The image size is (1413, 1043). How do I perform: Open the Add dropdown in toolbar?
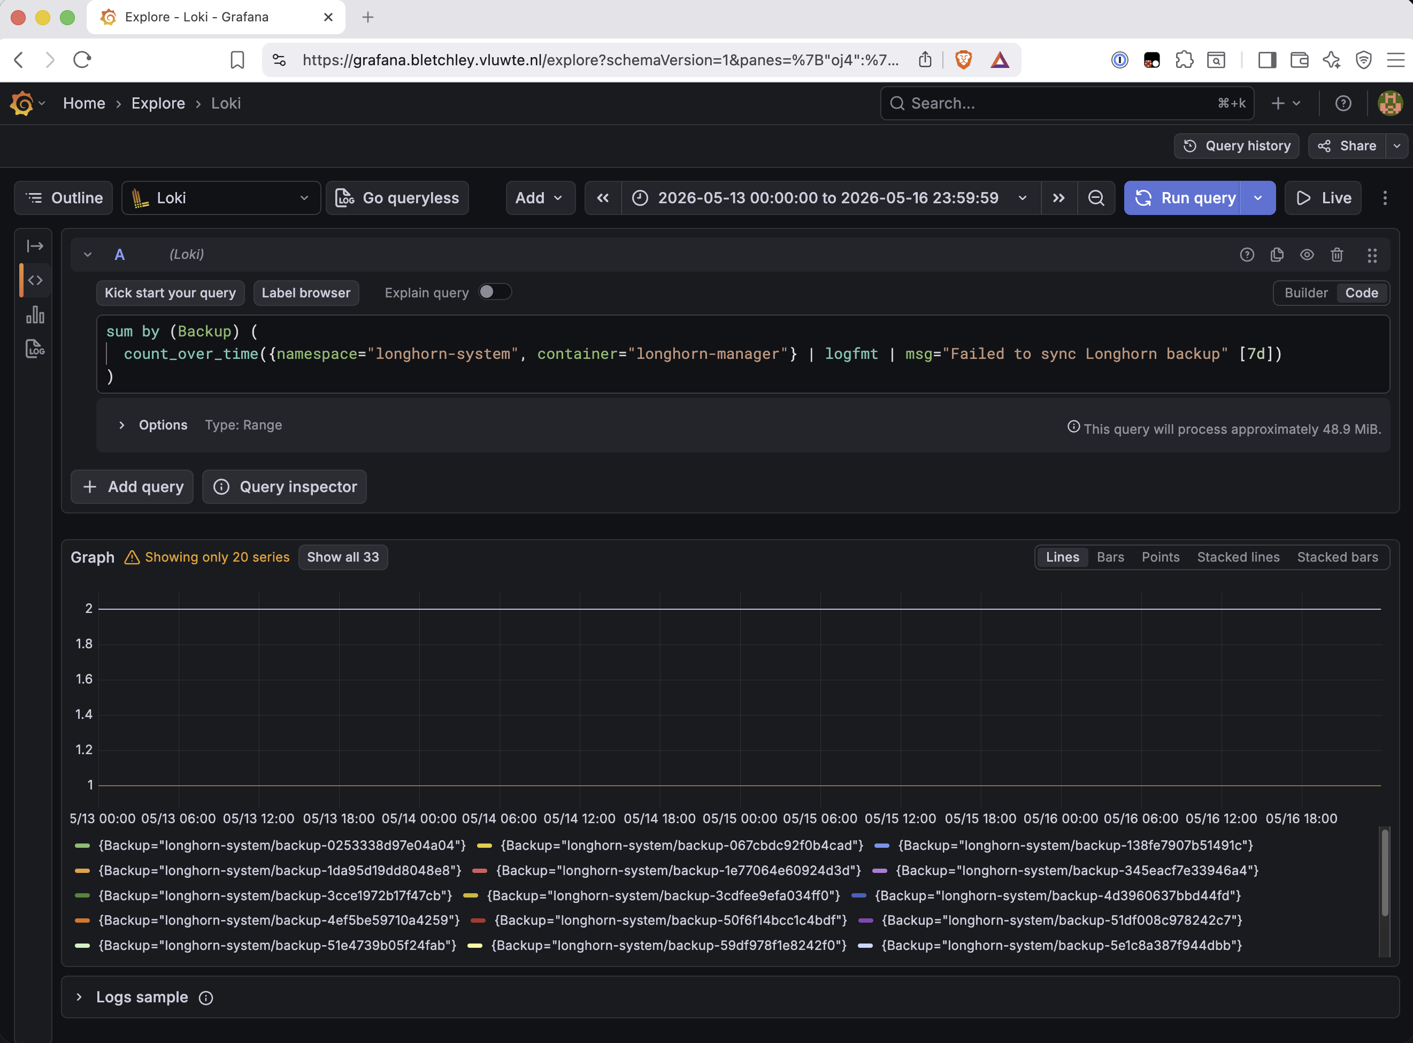[x=540, y=198]
